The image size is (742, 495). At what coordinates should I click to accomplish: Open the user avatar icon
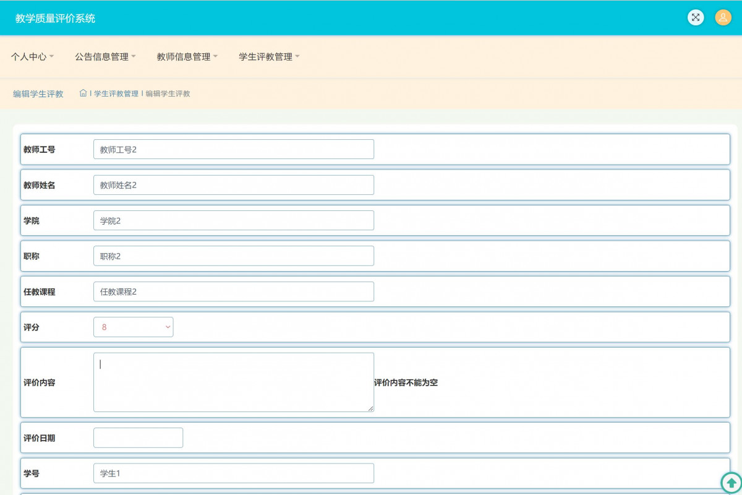pyautogui.click(x=723, y=17)
